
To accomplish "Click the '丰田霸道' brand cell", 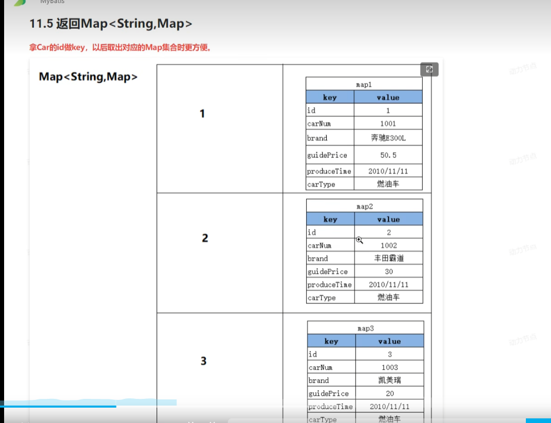I will [389, 258].
